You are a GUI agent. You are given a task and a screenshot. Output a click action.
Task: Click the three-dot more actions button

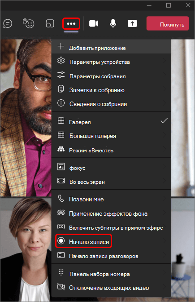point(71,24)
